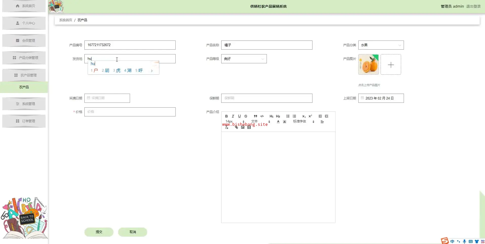Insert a video in the editor
The height and width of the screenshot is (244, 485).
249,127
